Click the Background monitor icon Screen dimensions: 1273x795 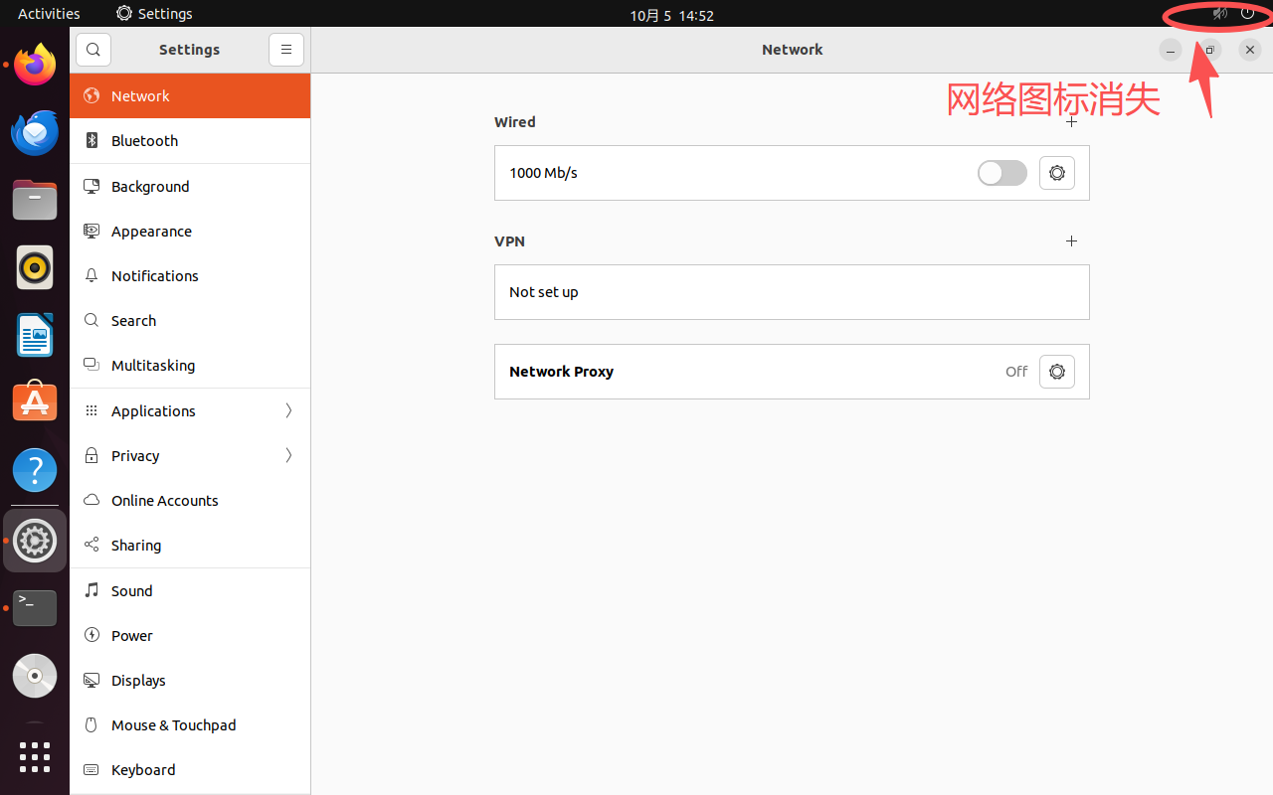click(x=91, y=186)
